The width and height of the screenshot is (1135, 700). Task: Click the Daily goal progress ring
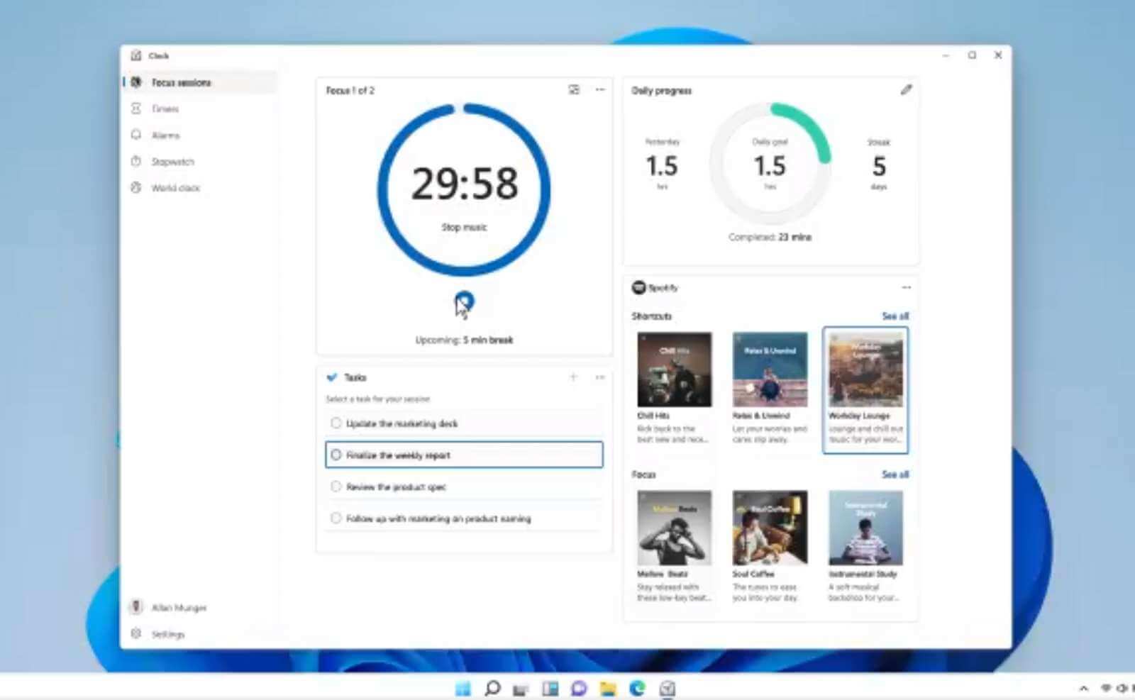tap(770, 164)
